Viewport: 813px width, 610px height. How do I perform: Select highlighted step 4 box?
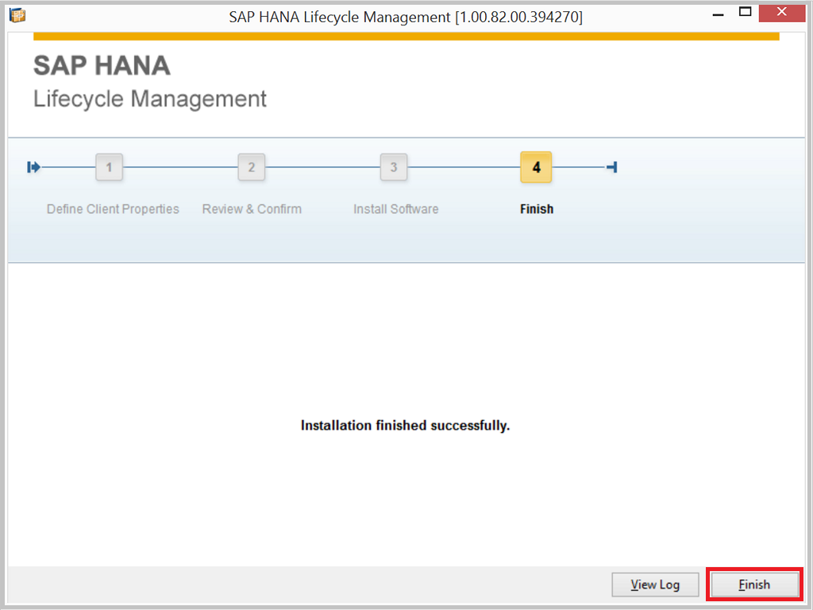pos(536,167)
